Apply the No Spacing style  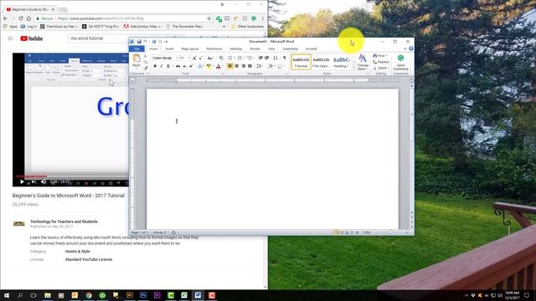(x=321, y=62)
